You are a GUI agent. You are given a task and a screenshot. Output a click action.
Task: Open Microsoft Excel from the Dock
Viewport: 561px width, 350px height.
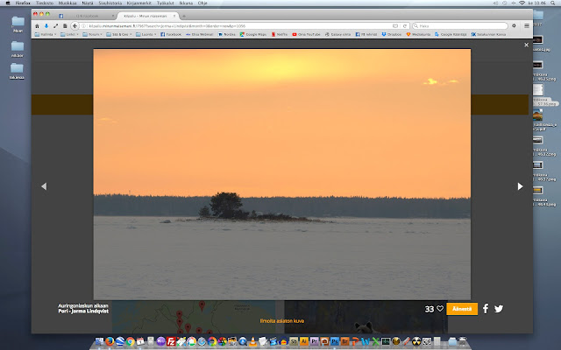[x=376, y=341]
